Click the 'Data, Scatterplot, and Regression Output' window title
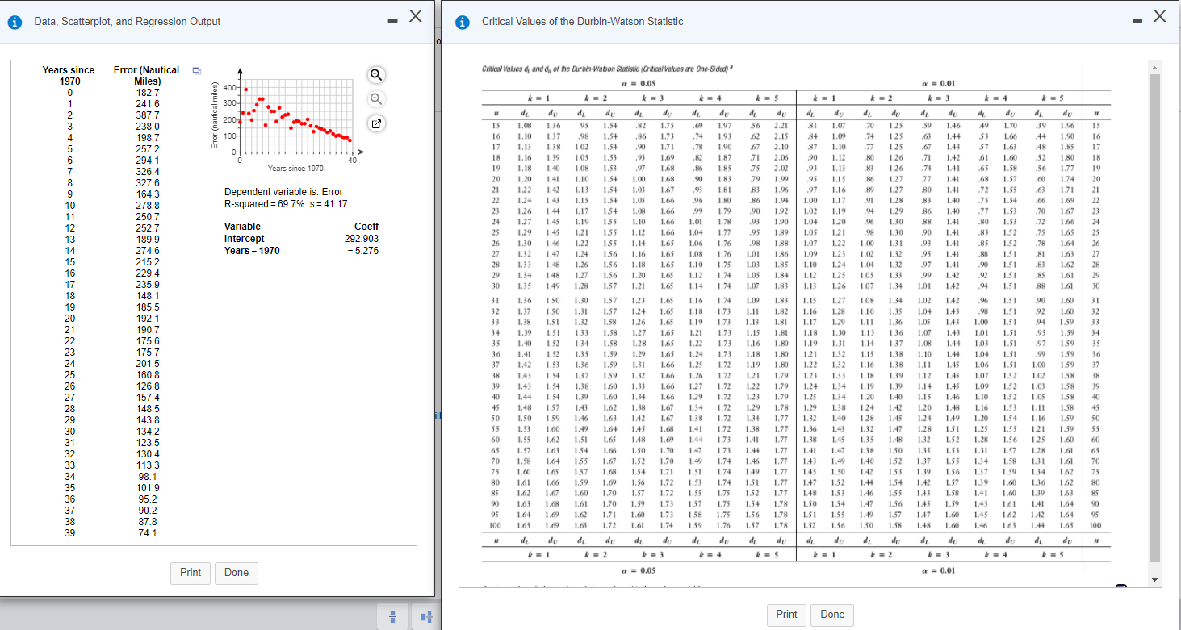This screenshot has height=630, width=1181. [x=128, y=22]
